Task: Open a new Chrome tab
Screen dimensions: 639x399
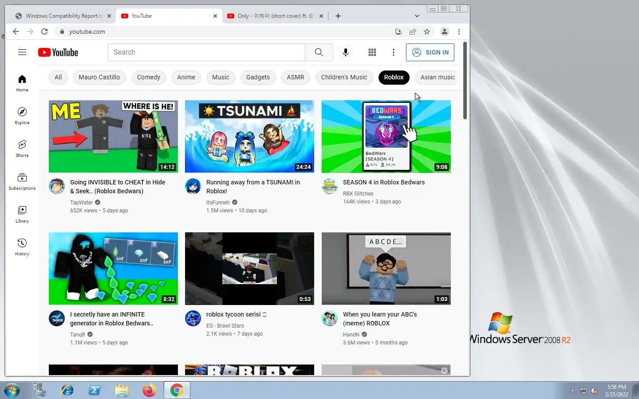Action: 338,16
